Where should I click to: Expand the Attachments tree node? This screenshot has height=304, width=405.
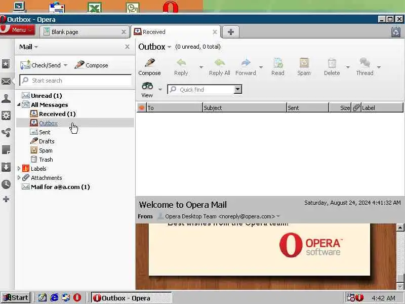pos(19,178)
